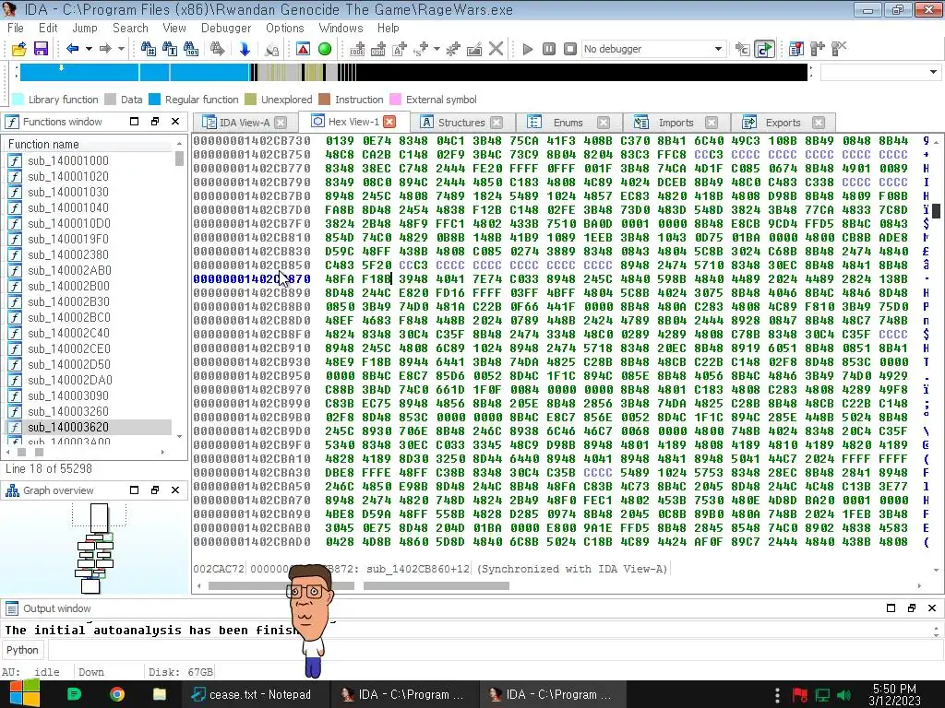Open the back-navigation history dropdown arrow
Viewport: 945px width, 708px height.
click(89, 49)
